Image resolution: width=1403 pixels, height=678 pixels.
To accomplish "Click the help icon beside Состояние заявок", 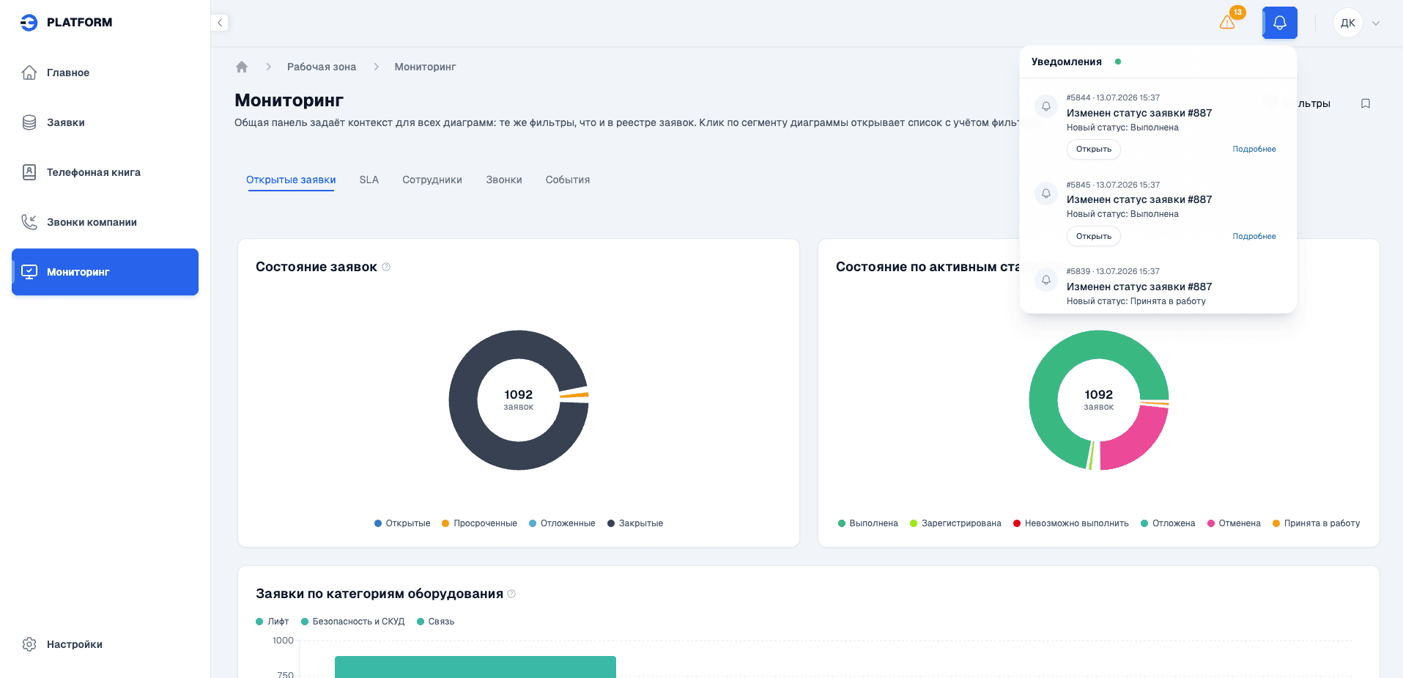I will click(386, 267).
